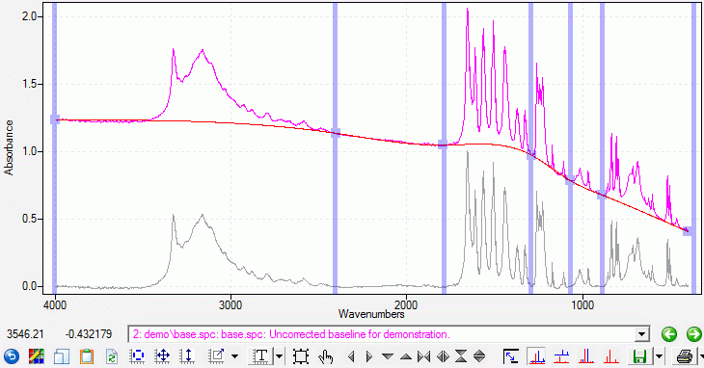Click the green previous spectrum arrow
704x368 pixels.
tap(669, 334)
